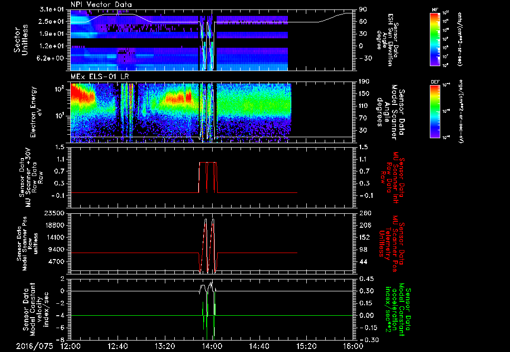Screen dimensions: 510x352
Task: Click the 14:00 time axis tick label
Action: click(212, 346)
